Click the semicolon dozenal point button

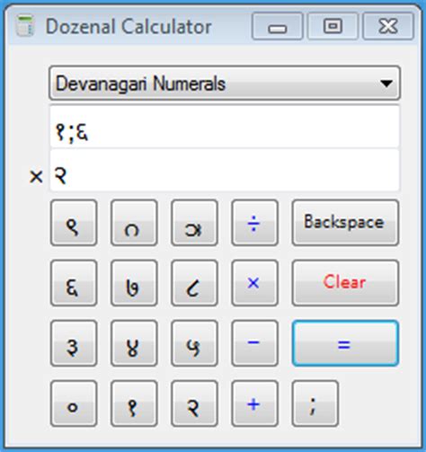point(315,403)
